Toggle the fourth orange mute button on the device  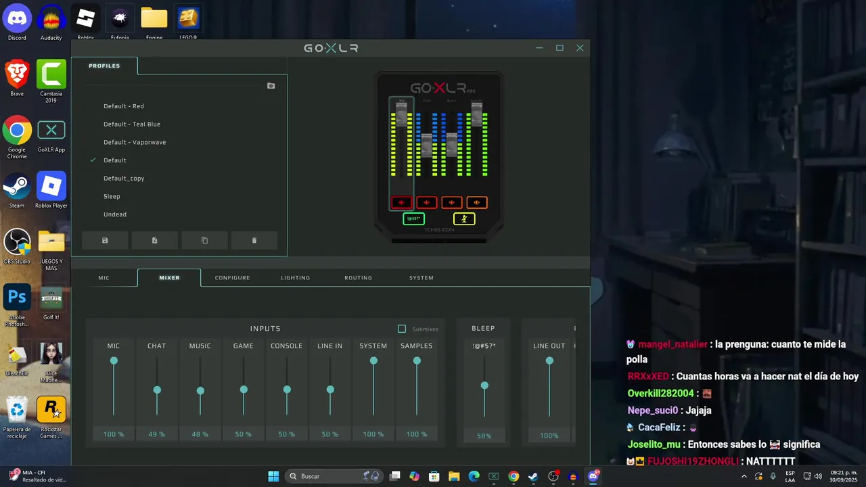click(x=476, y=202)
